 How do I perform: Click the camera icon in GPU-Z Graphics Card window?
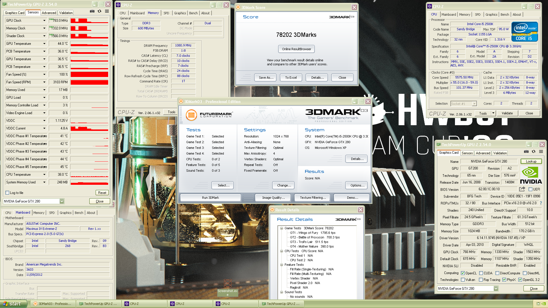526,152
